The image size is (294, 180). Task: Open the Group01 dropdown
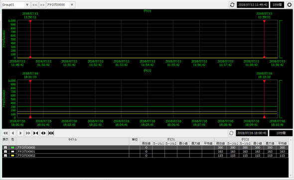coord(16,4)
